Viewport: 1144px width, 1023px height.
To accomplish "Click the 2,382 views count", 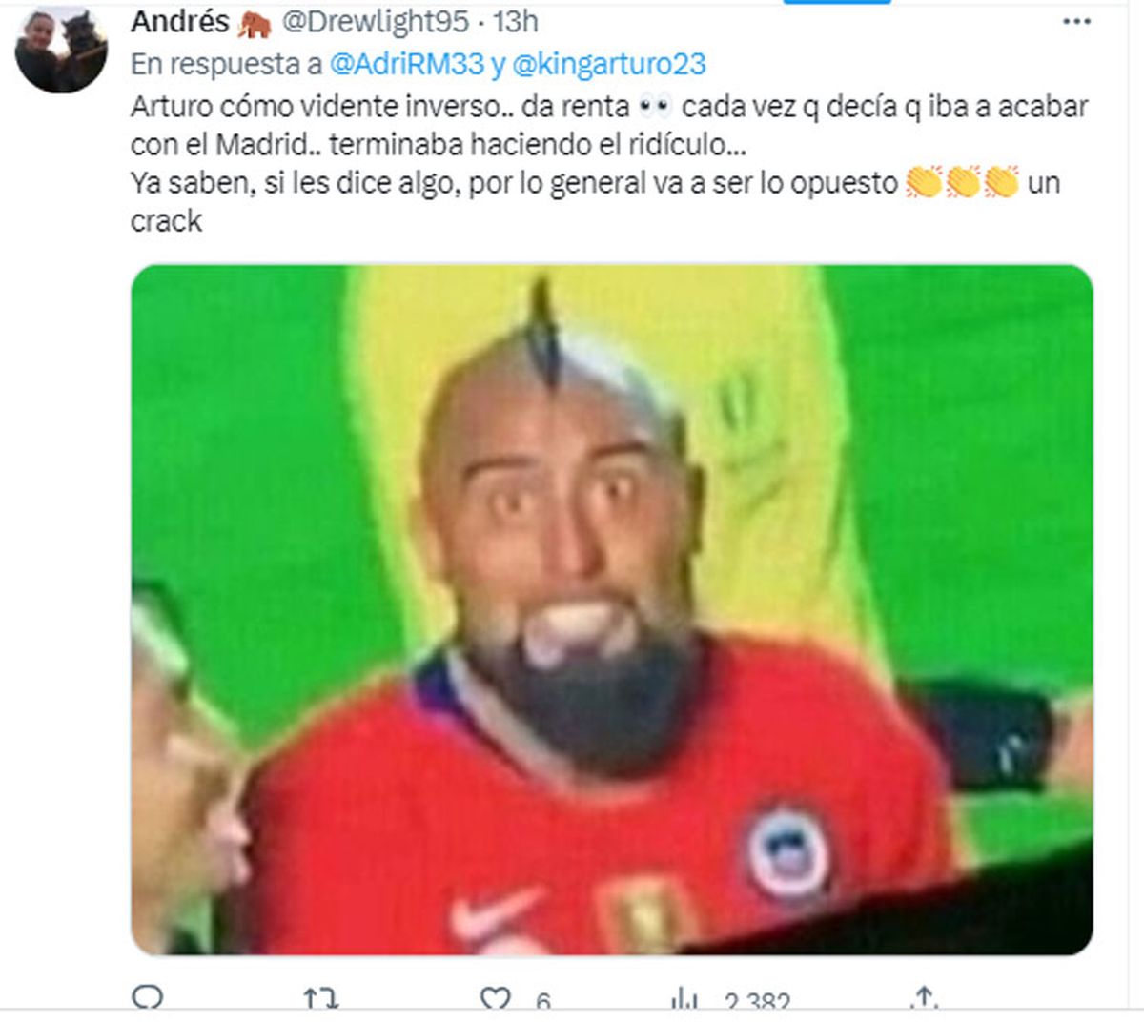I will (x=757, y=1001).
